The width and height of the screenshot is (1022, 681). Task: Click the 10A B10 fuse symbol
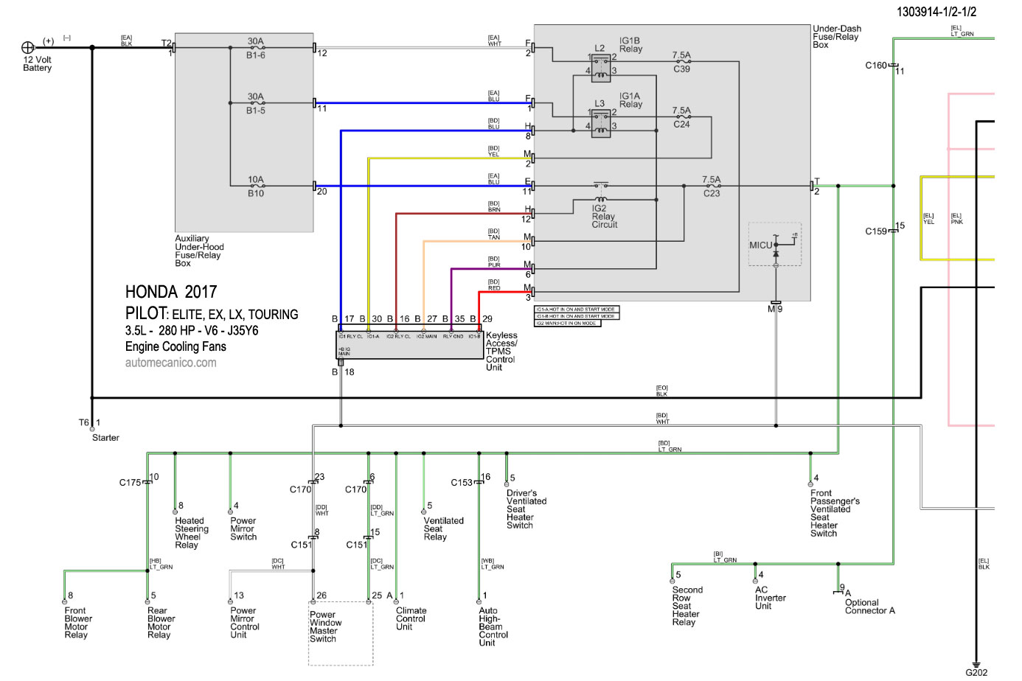tap(256, 186)
